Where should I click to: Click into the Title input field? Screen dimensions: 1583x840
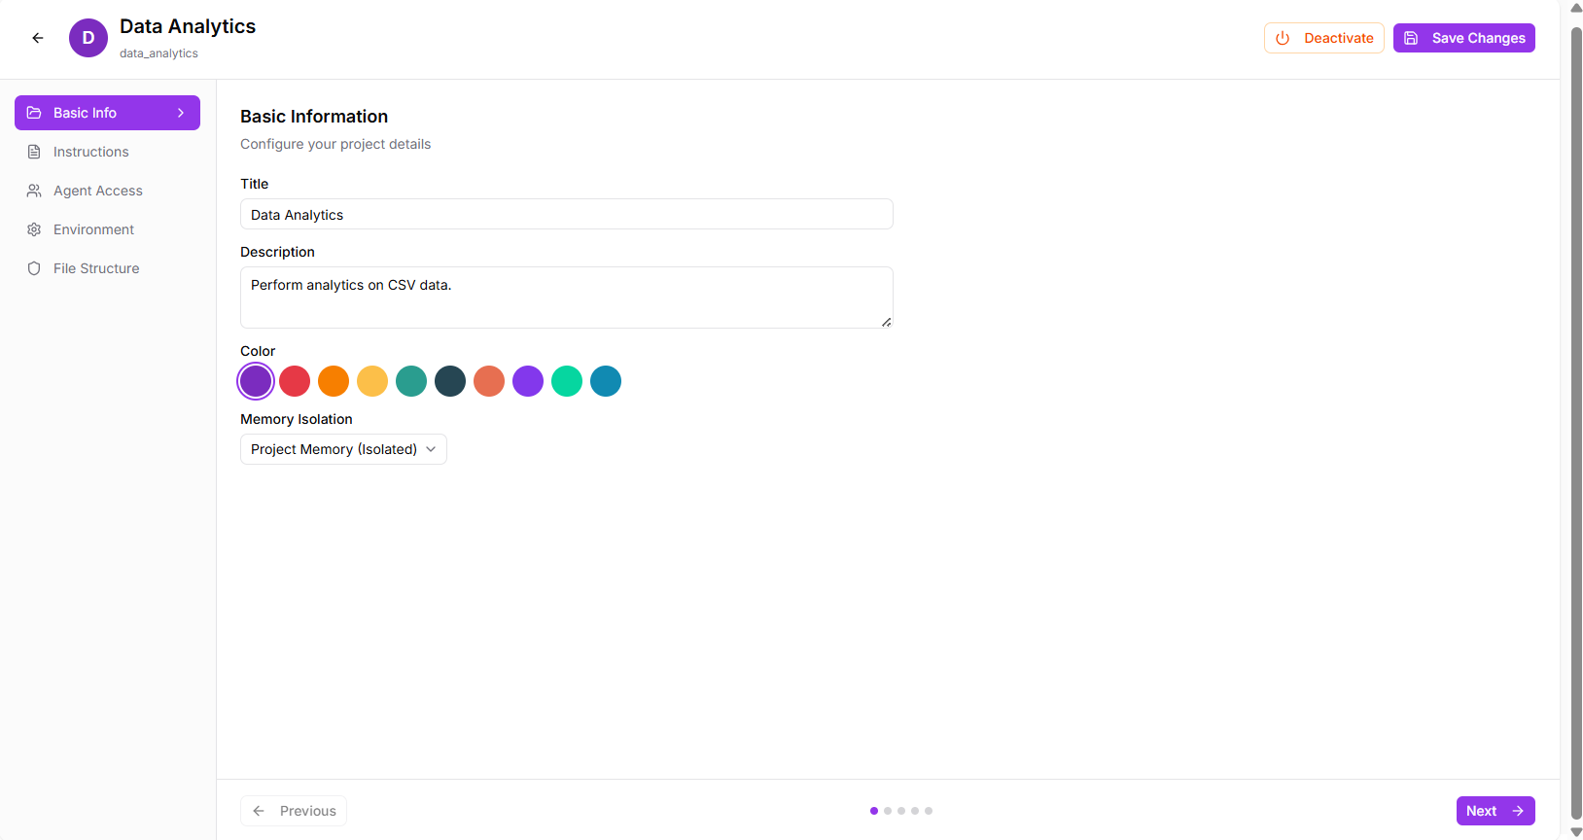coord(566,215)
